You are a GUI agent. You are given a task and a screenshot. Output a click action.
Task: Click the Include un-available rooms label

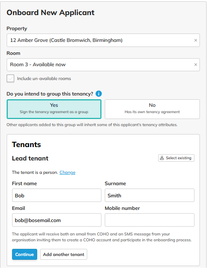(x=44, y=79)
